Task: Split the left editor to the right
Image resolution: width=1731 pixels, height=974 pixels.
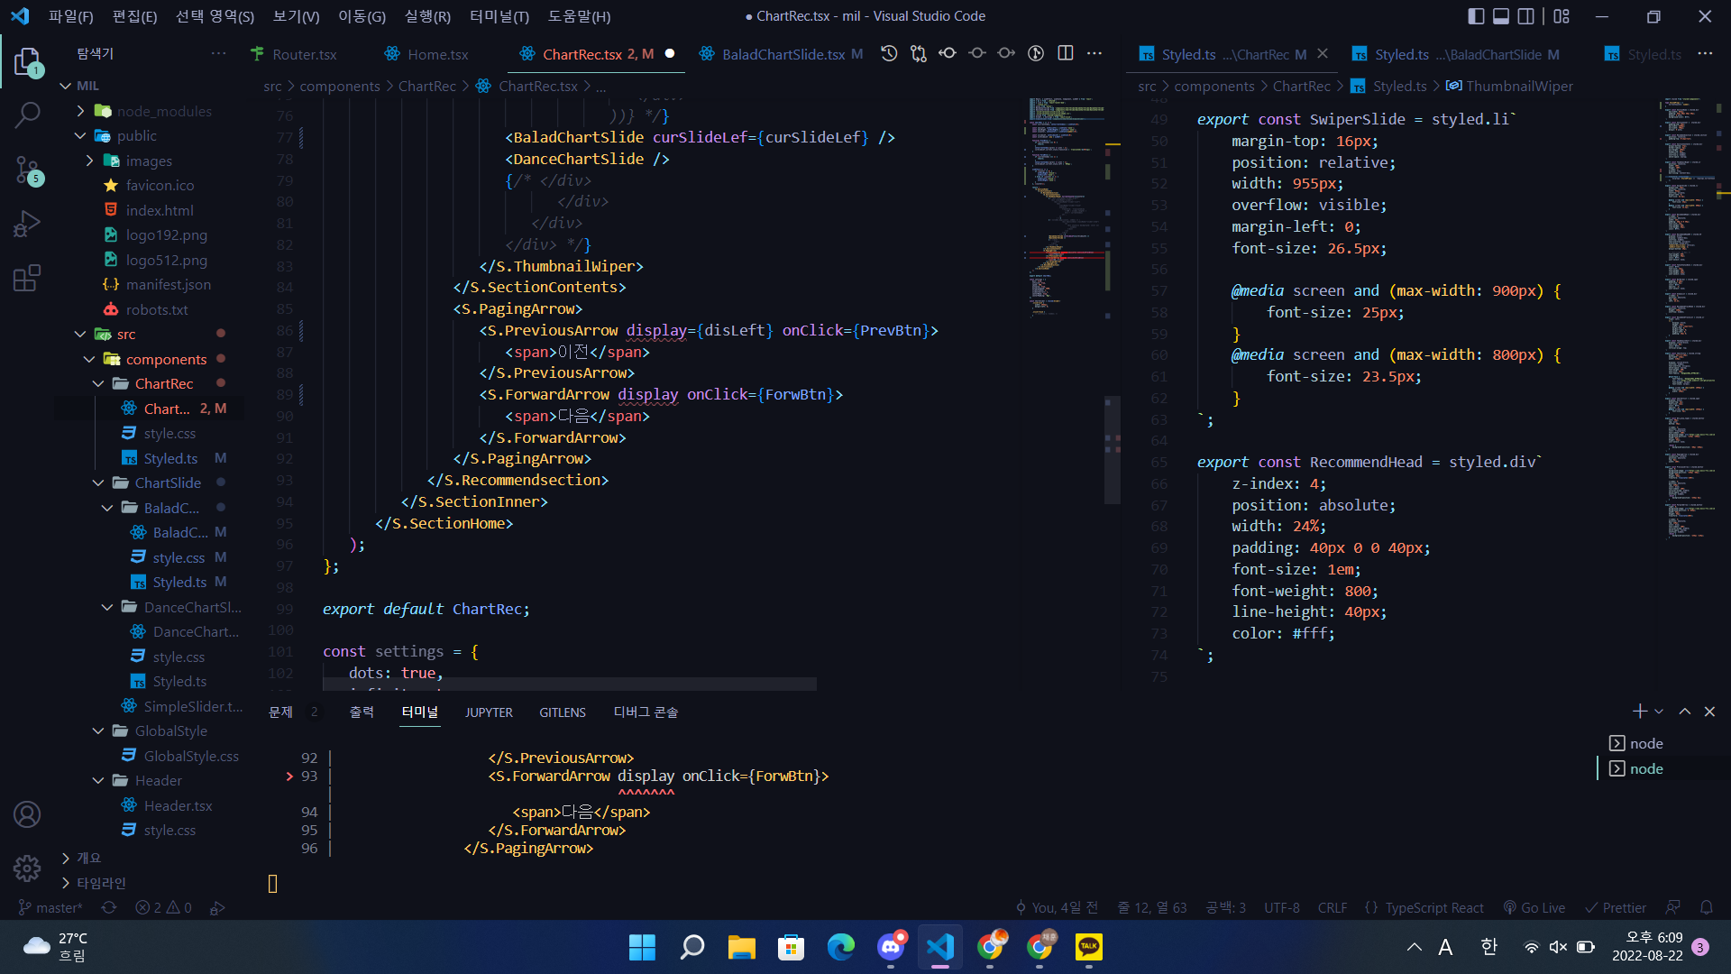Action: [x=1065, y=54]
